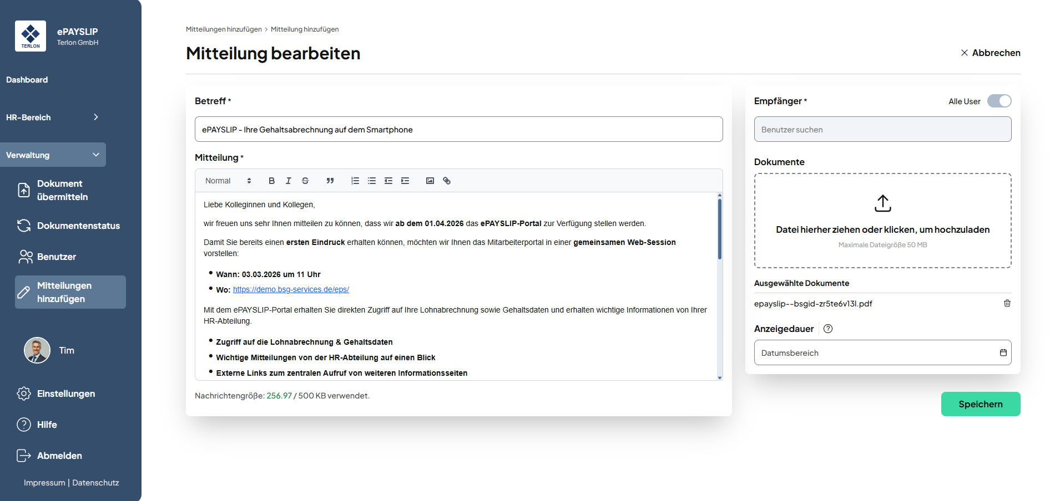
Task: Toggle bold formatting in the editor
Action: [x=271, y=181]
